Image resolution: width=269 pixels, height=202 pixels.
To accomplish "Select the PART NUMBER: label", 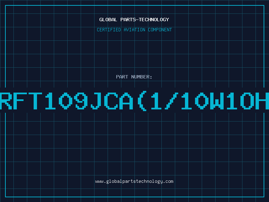I will (134, 77).
